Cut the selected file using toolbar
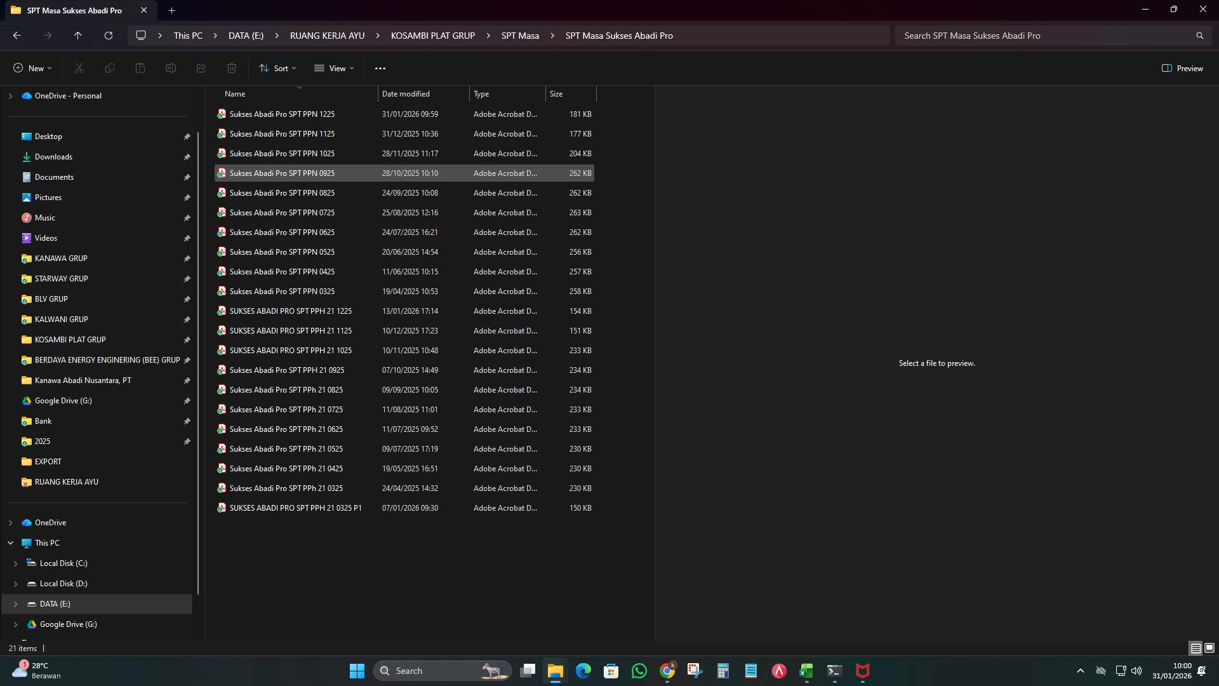 79,68
